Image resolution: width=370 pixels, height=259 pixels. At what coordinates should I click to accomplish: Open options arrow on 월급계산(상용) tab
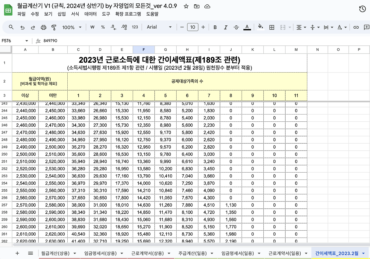75,254
